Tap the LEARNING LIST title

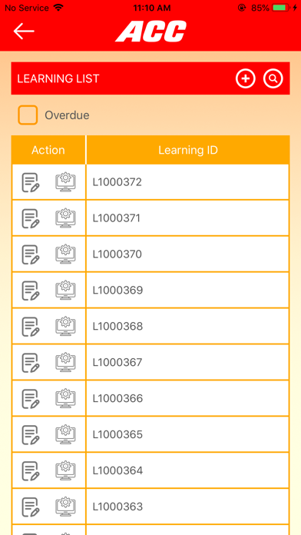[58, 79]
